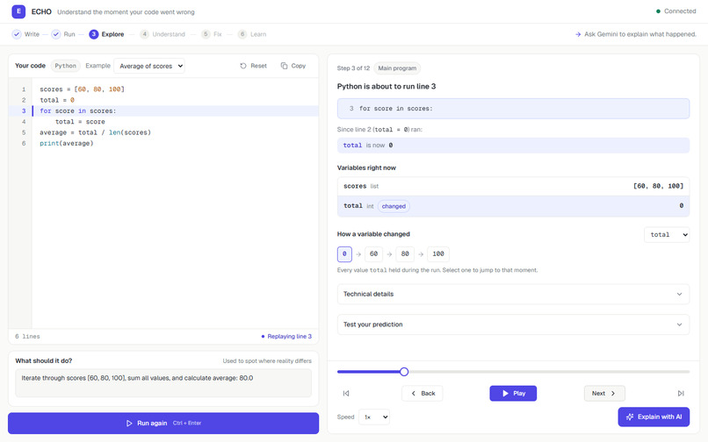Click the Reset circular arrow icon
The image size is (708, 442).
pos(243,66)
